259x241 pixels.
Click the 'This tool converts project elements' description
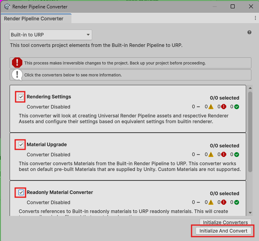pos(96,45)
